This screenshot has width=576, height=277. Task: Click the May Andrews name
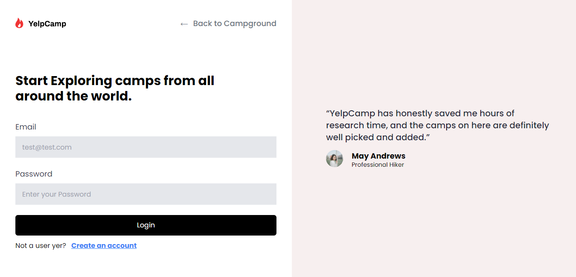tap(379, 156)
